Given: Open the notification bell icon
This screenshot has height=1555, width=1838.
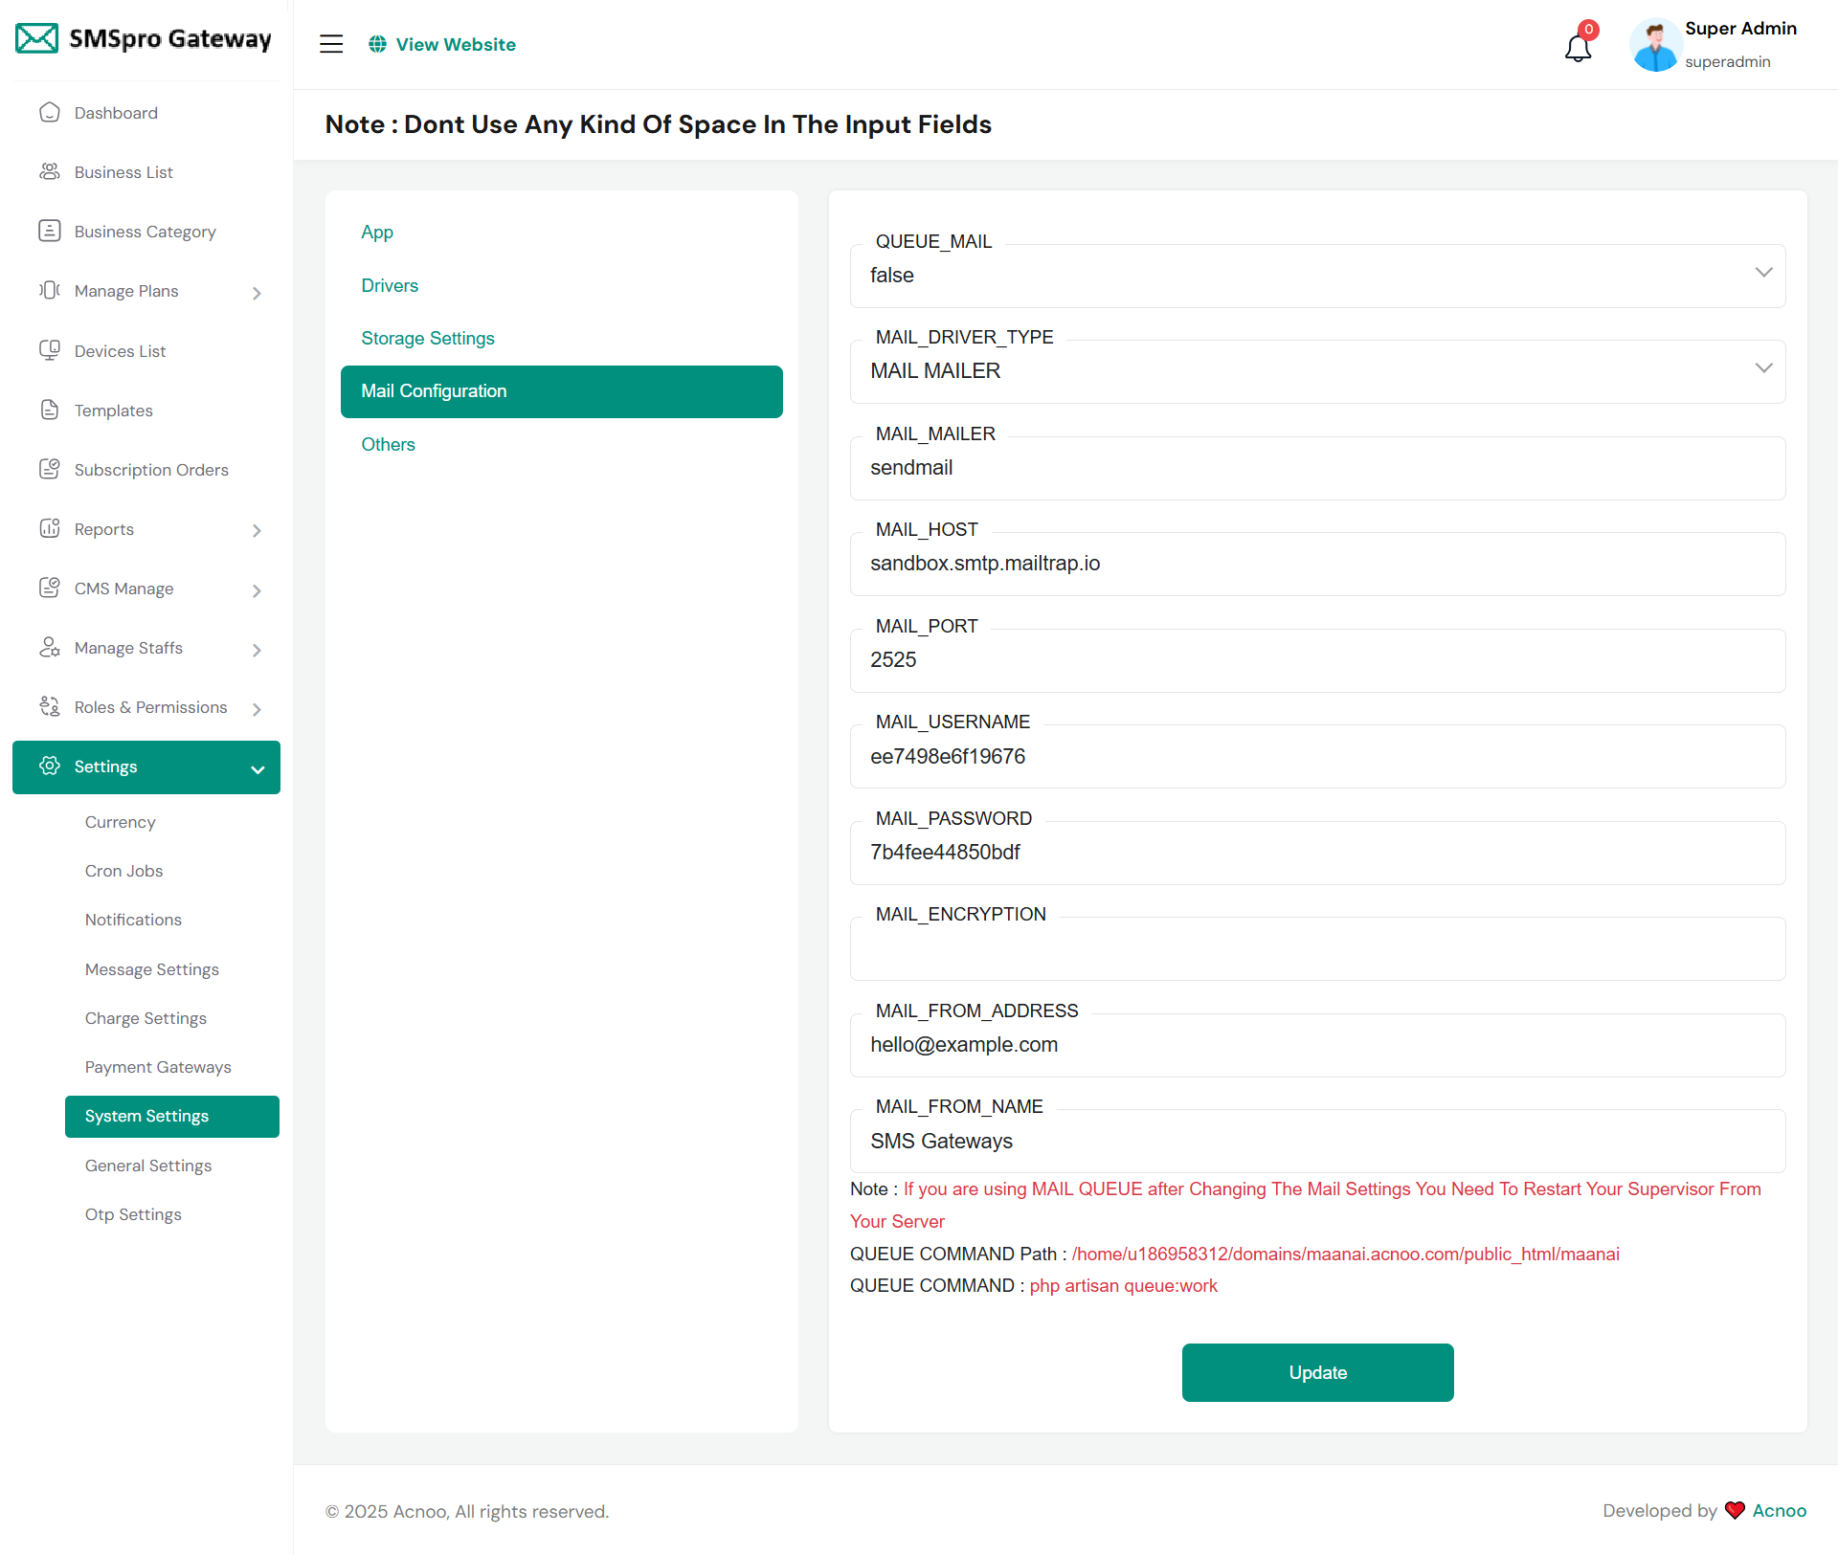Looking at the screenshot, I should click(x=1578, y=46).
